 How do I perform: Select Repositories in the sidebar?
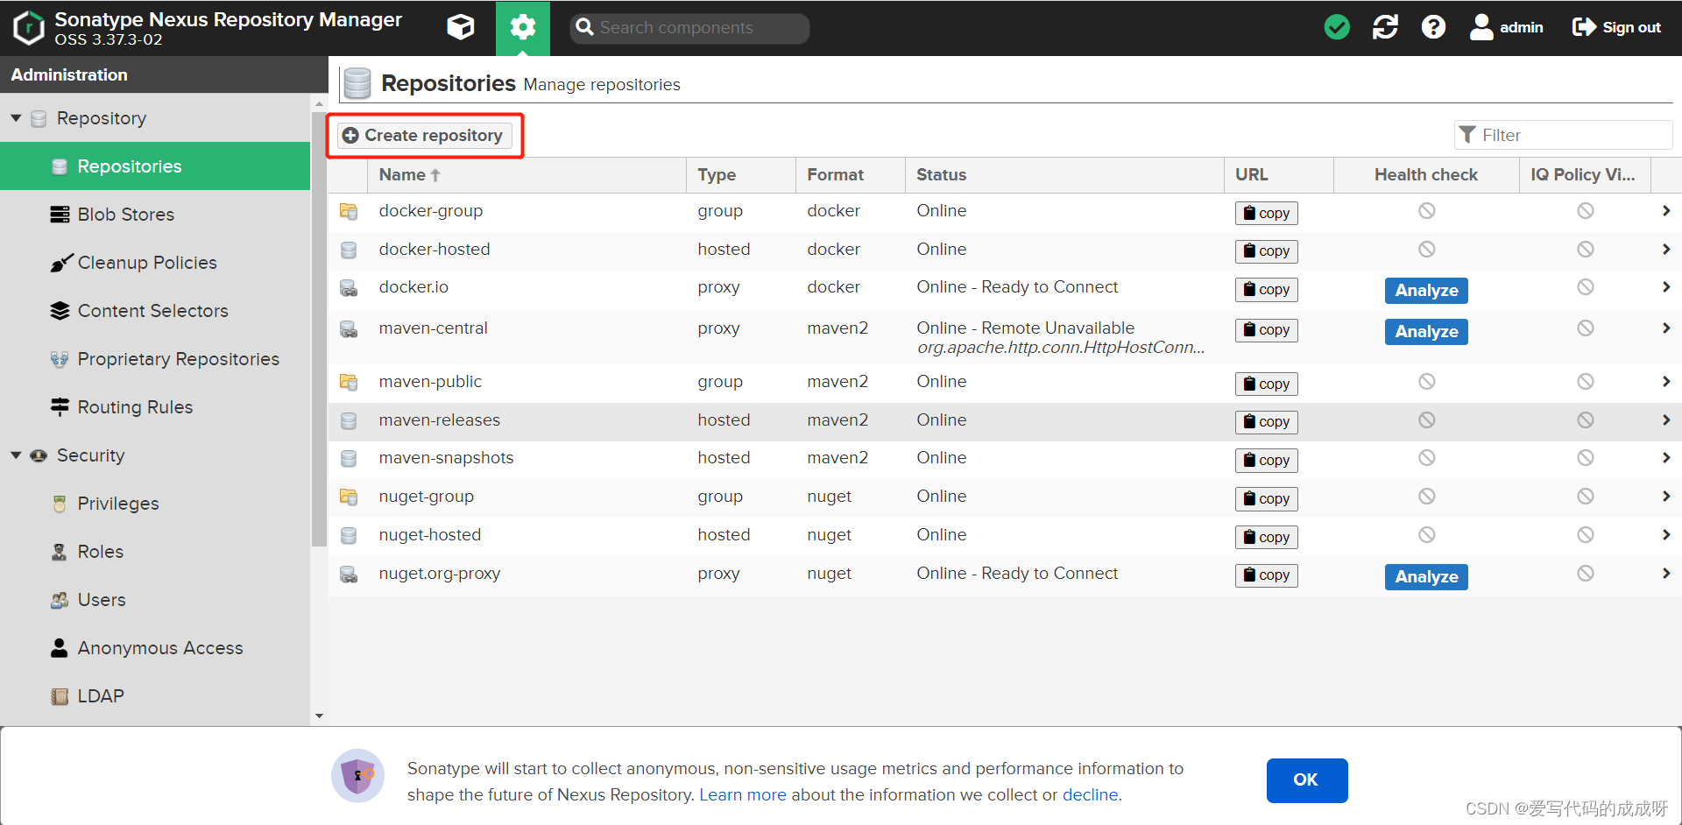(x=155, y=166)
